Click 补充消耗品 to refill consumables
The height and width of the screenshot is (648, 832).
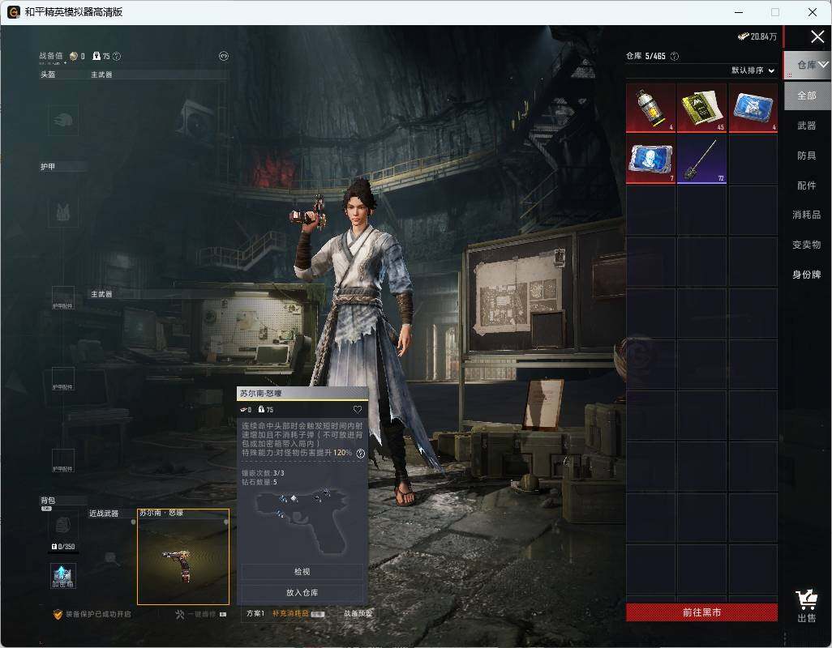pos(298,613)
